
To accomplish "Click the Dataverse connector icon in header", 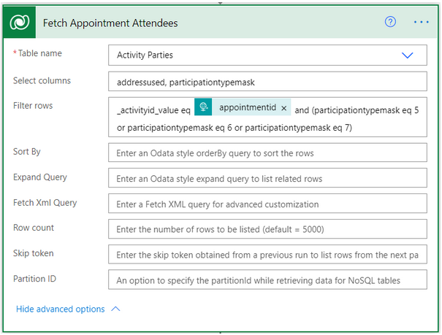I will tap(19, 23).
